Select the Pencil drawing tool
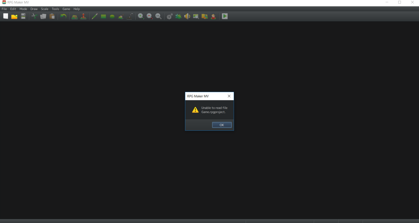The image size is (419, 223). (x=95, y=16)
